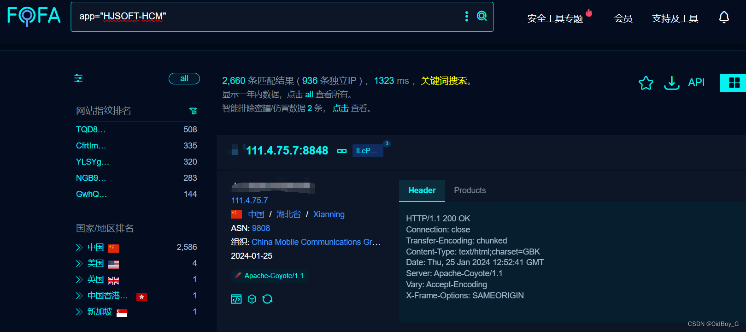
Task: Click the China flag beside 中国 location
Action: 236,214
